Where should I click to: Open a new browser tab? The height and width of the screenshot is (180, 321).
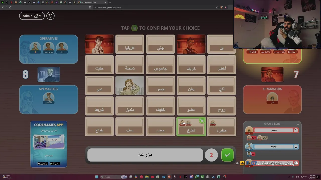click(110, 2)
